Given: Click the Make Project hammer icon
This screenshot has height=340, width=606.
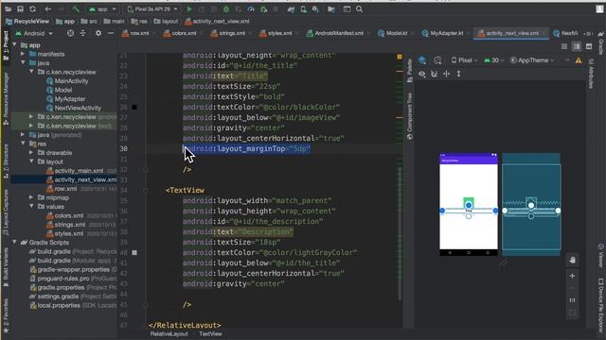Looking at the screenshot, I should [x=76, y=8].
